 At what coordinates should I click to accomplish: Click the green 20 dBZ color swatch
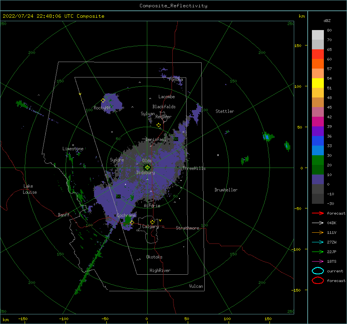pos(318,160)
